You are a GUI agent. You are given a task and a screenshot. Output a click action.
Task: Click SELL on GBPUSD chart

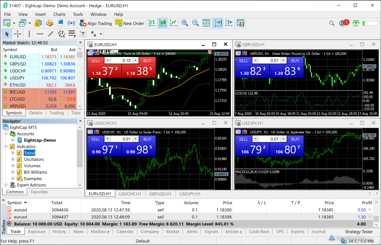click(243, 61)
